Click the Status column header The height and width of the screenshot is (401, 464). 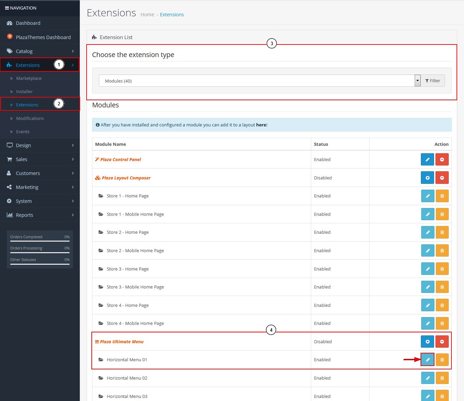(321, 144)
